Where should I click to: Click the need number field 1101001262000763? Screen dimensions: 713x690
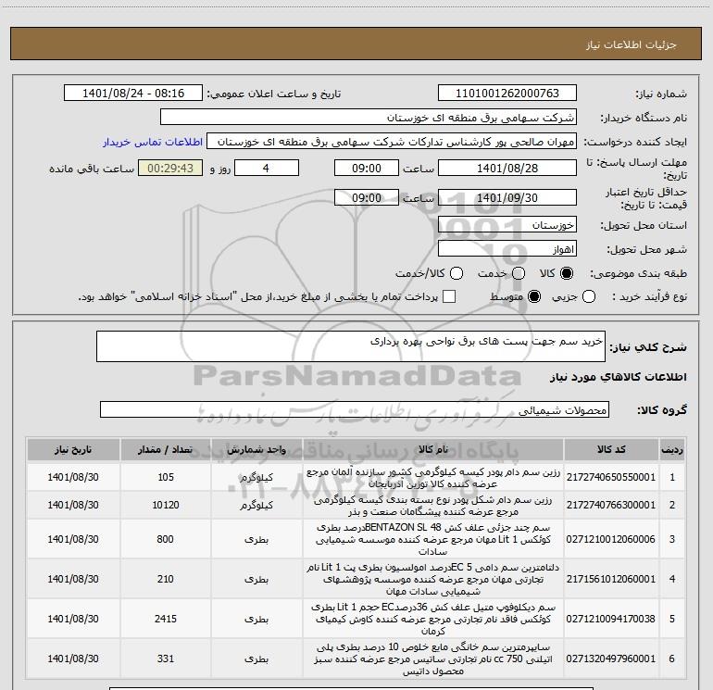507,94
